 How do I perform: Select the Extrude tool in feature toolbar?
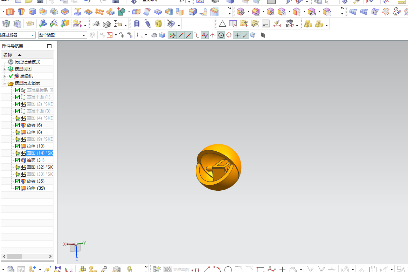click(x=10, y=12)
